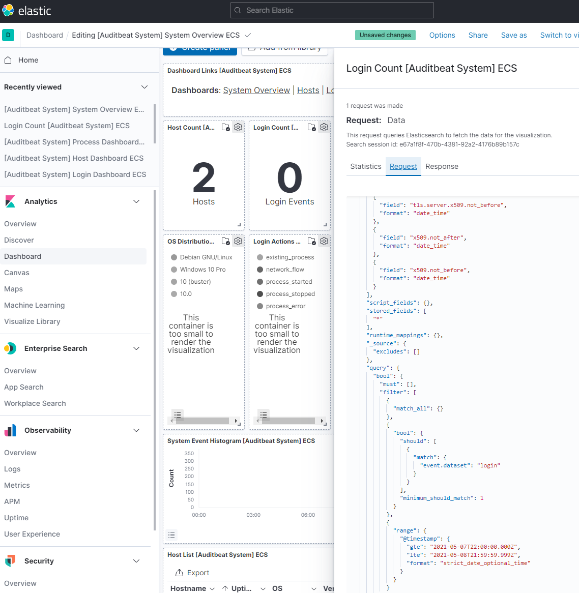Collapse the Security section
Viewport: 579px width, 593px height.
(x=136, y=561)
